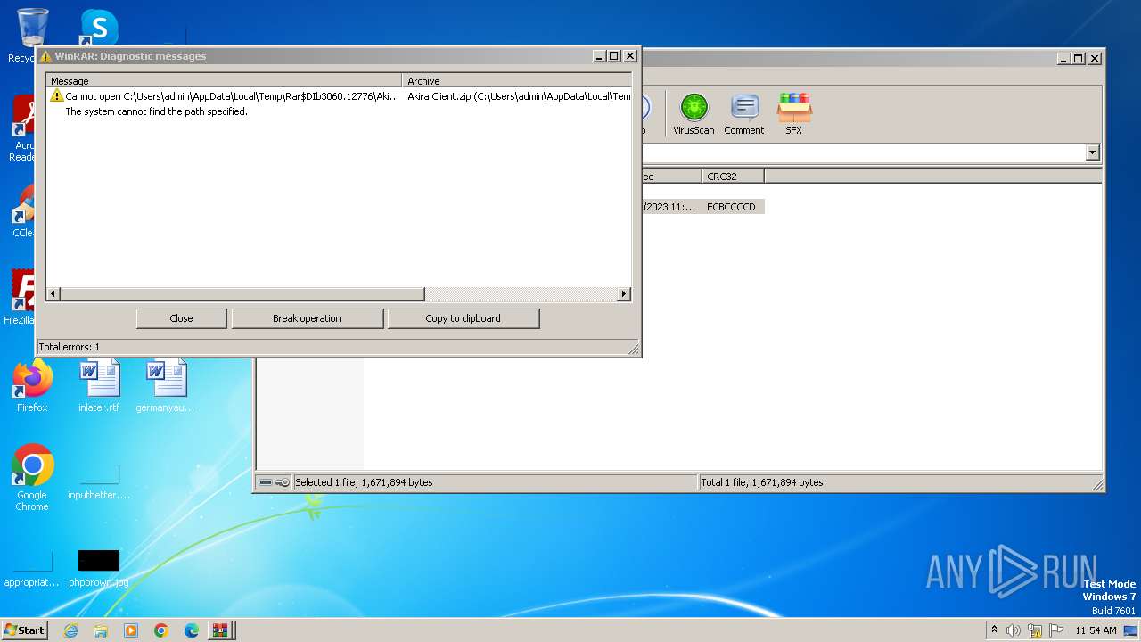The width and height of the screenshot is (1141, 642).
Task: Click the Message column header
Action: (224, 80)
